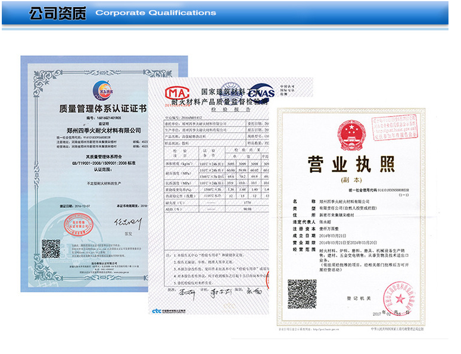
Task: Click the QR code on the quality certificate
Action: [x=51, y=248]
